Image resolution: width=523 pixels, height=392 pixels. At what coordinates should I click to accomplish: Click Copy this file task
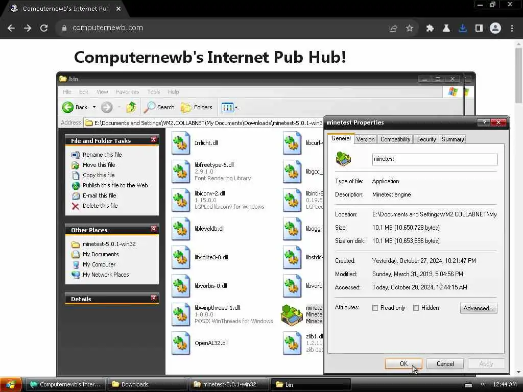99,175
